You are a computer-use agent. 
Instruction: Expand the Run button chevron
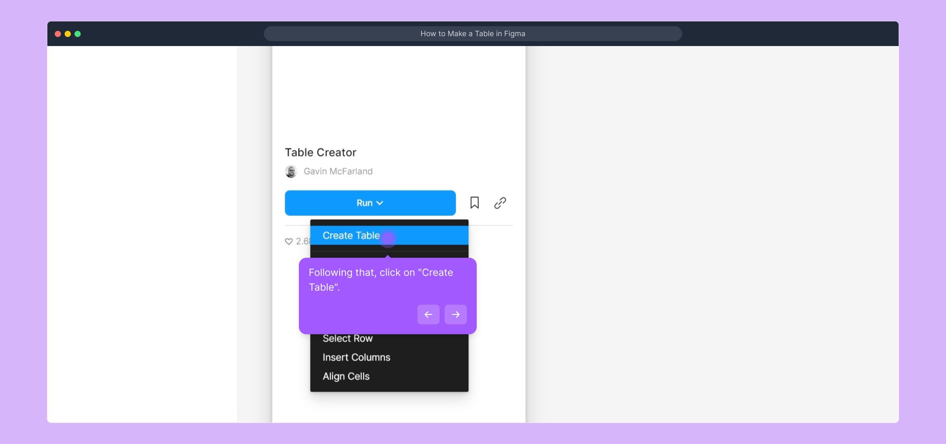380,203
